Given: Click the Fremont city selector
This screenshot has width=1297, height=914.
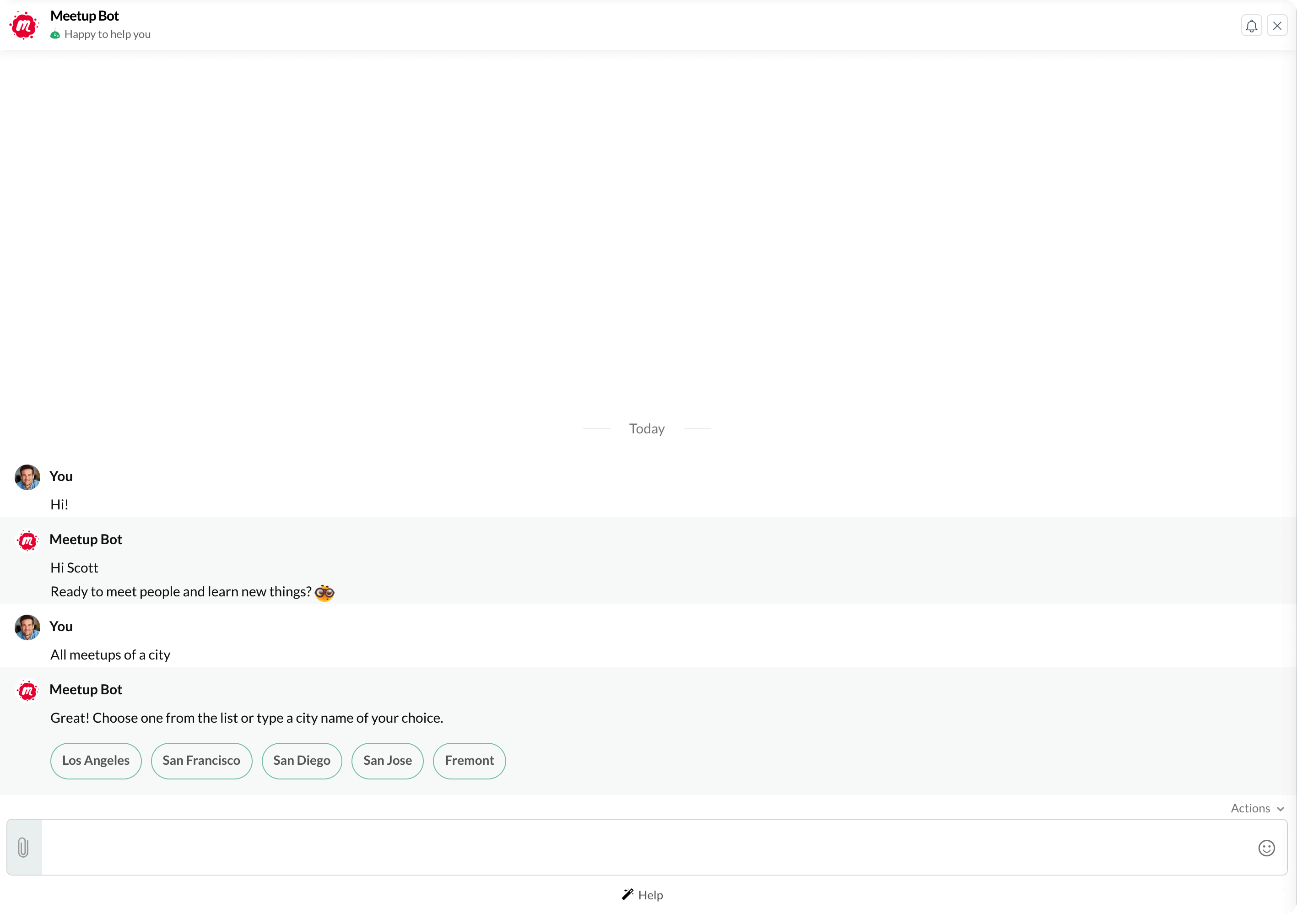Looking at the screenshot, I should pos(469,761).
